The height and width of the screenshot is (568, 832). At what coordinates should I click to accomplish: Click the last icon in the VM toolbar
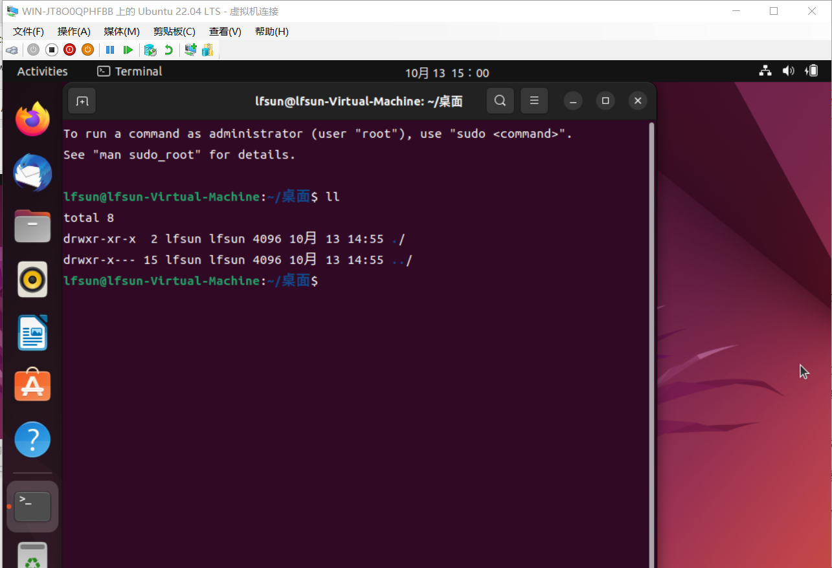pyautogui.click(x=207, y=50)
